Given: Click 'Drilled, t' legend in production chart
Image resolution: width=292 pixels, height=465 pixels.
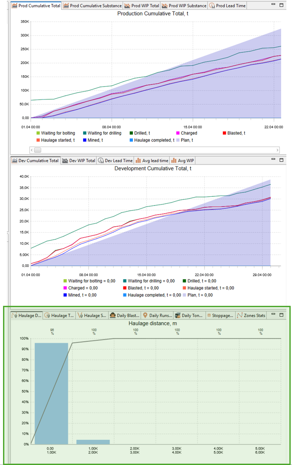Looking at the screenshot, I should (140, 133).
